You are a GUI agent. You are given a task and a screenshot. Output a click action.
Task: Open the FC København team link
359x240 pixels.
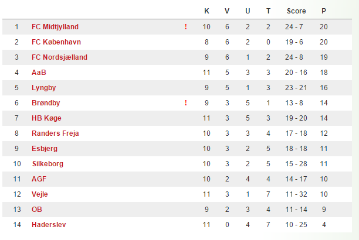click(x=56, y=42)
